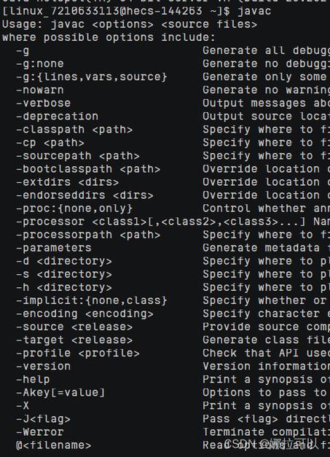
Task: Click 'Generate metadata' description beside -parameters
Action: tap(262, 248)
